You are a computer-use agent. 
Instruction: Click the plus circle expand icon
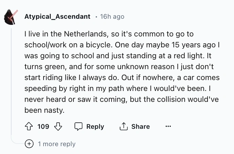30,144
